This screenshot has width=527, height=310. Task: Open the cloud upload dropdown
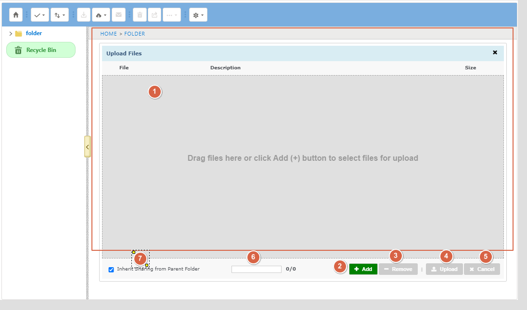coord(101,15)
